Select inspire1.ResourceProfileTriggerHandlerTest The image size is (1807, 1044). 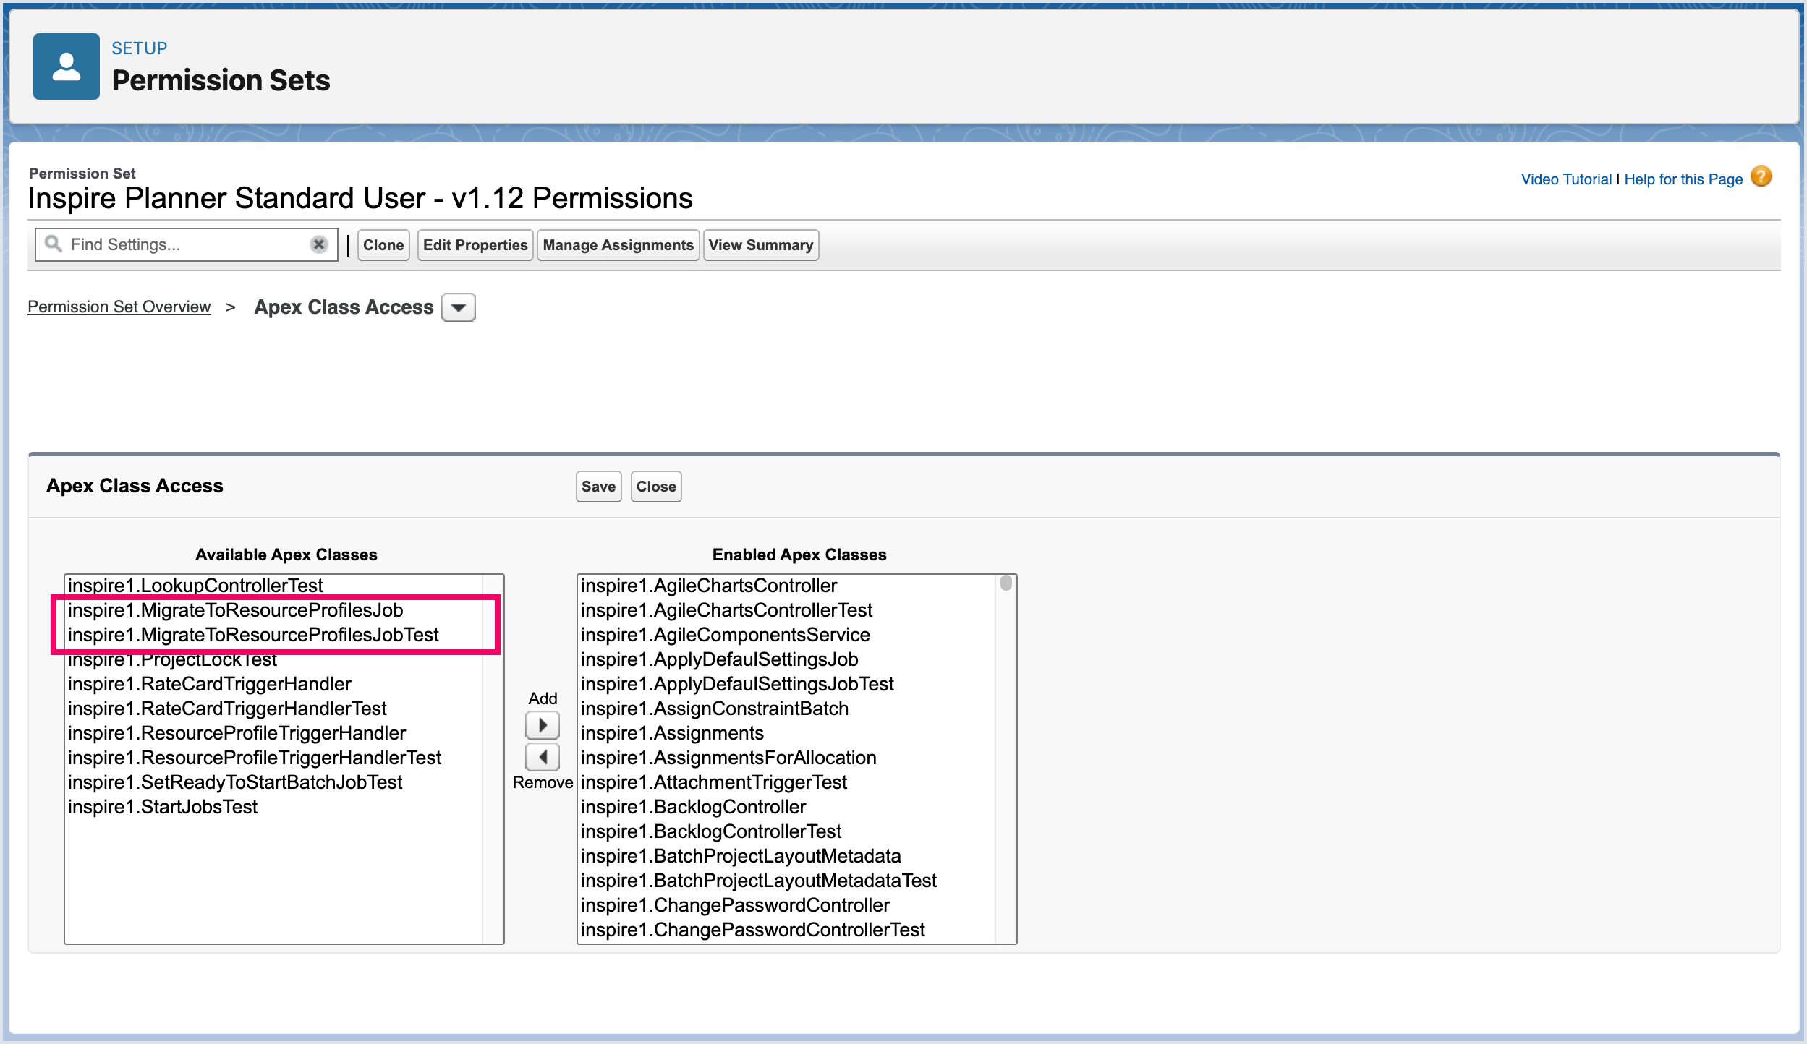tap(274, 758)
